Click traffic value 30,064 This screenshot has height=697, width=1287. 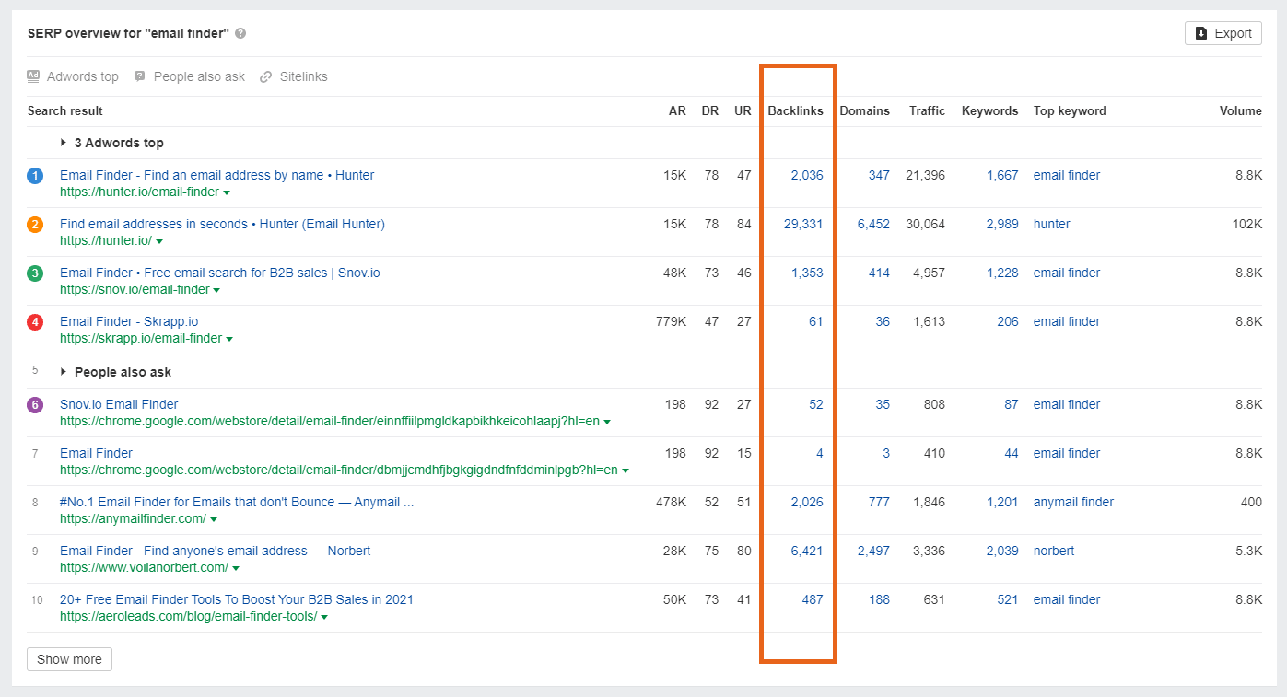926,224
